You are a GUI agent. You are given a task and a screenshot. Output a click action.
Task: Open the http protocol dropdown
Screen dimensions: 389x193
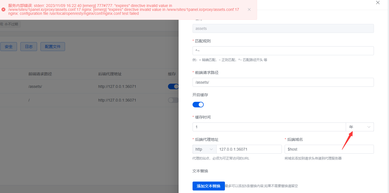click(204, 149)
